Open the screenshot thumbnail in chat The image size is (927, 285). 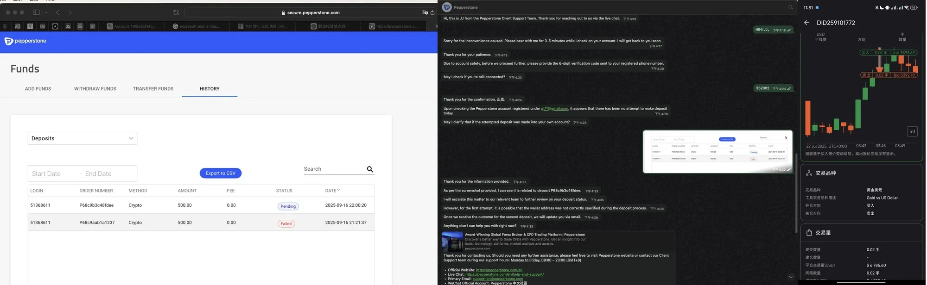click(x=717, y=152)
